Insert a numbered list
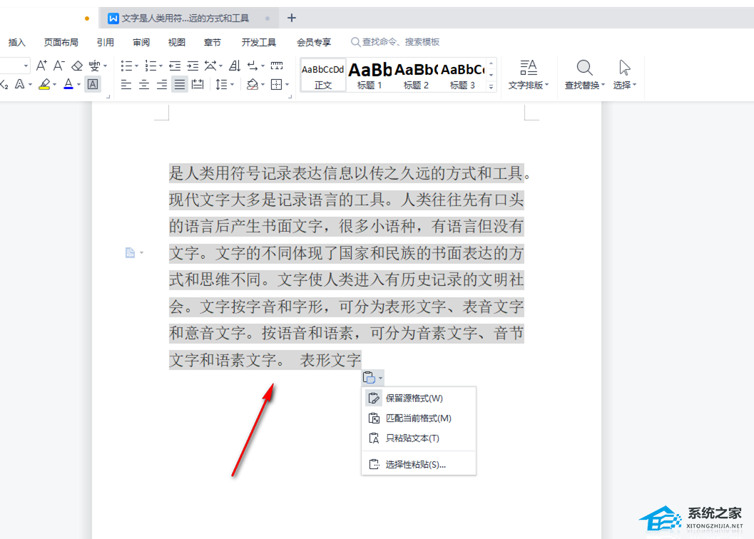The height and width of the screenshot is (539, 754). coord(151,66)
